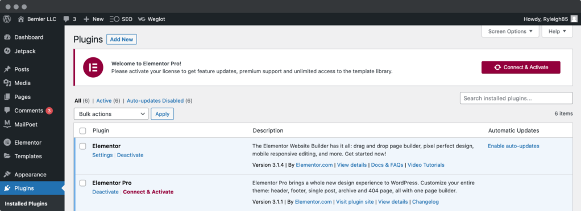581x211 pixels.
Task: Tick the select-all plugins checkbox
Action: click(x=83, y=131)
